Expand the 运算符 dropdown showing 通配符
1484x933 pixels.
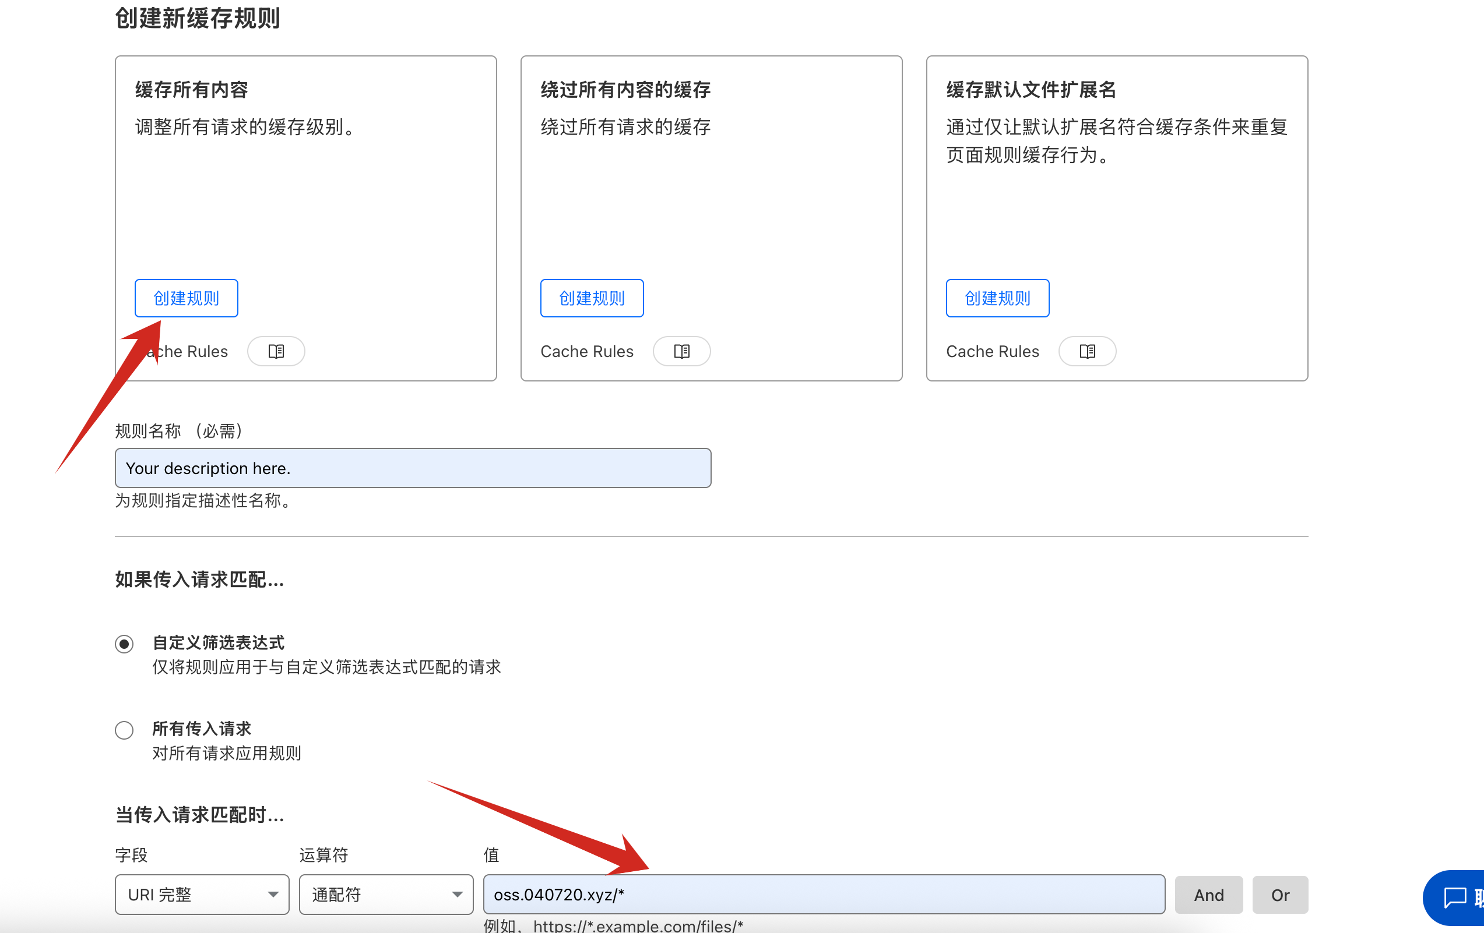386,894
